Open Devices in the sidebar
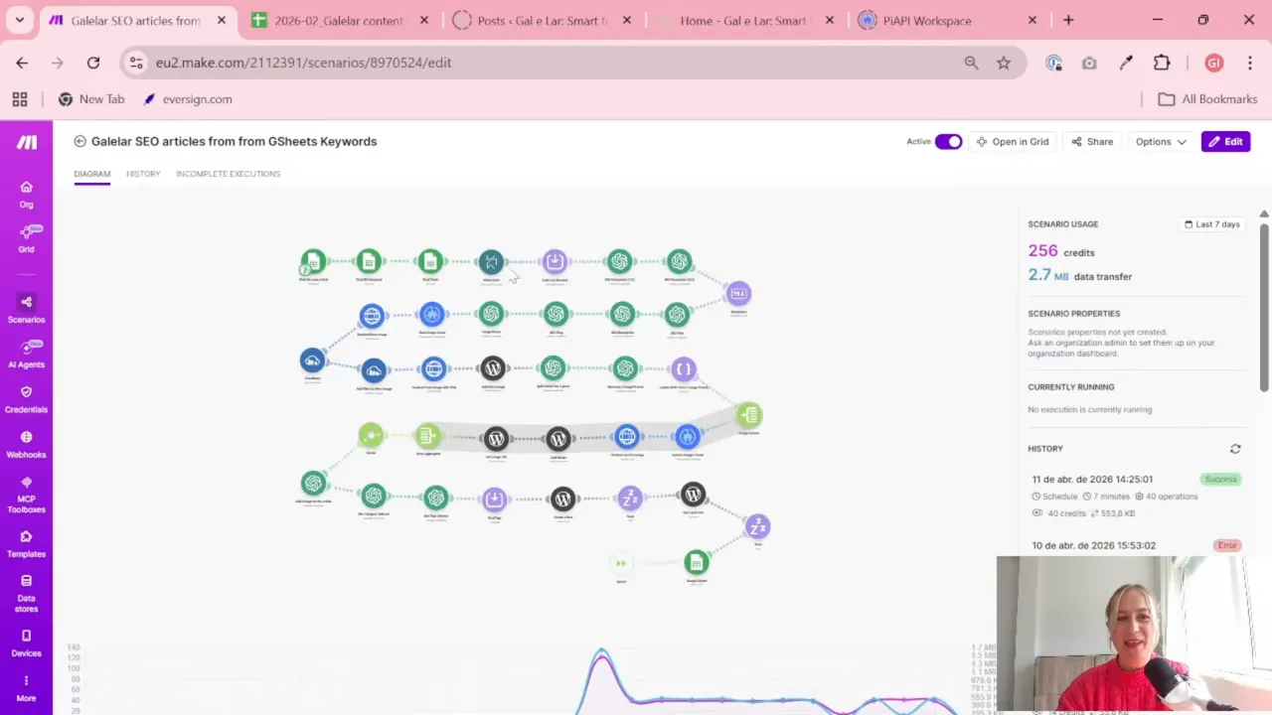 [x=27, y=643]
